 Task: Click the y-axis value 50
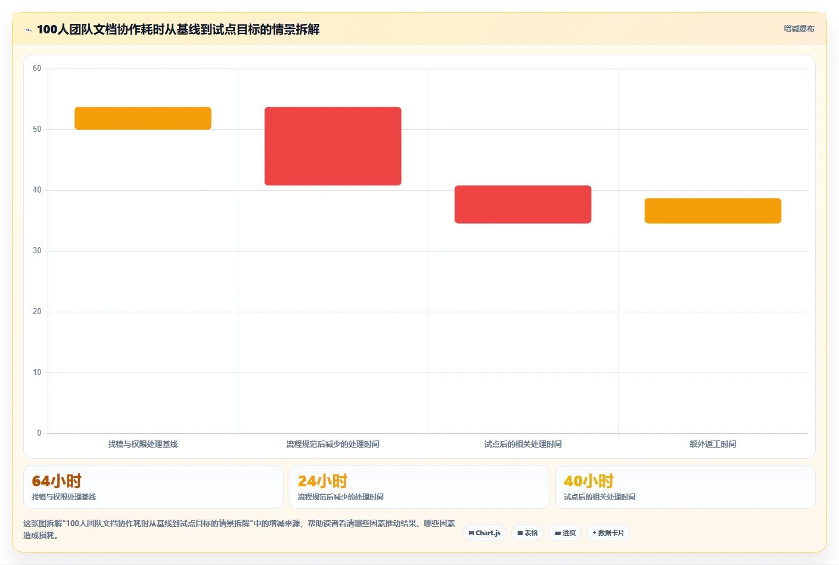(37, 129)
